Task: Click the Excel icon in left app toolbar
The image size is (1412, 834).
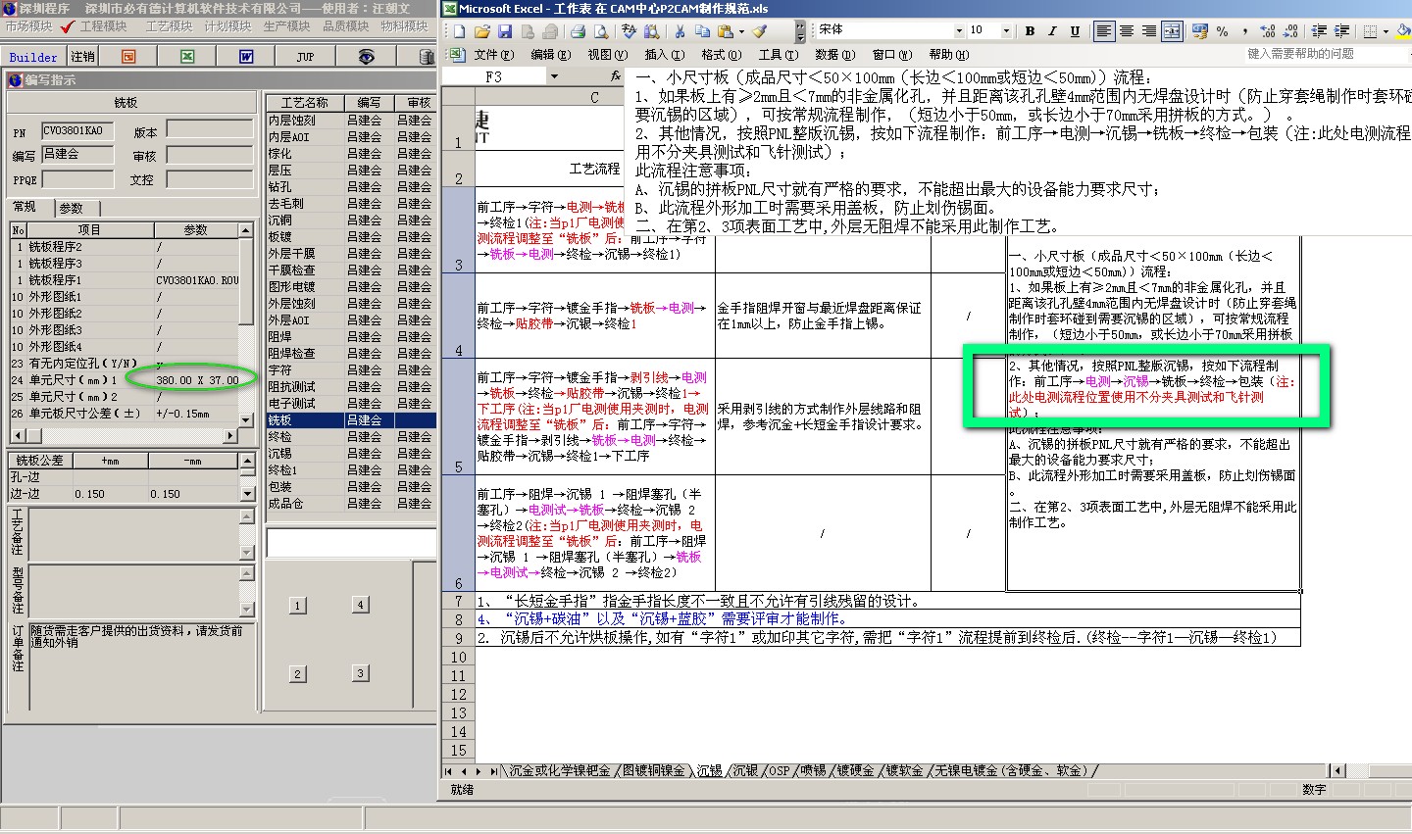Action: [187, 57]
